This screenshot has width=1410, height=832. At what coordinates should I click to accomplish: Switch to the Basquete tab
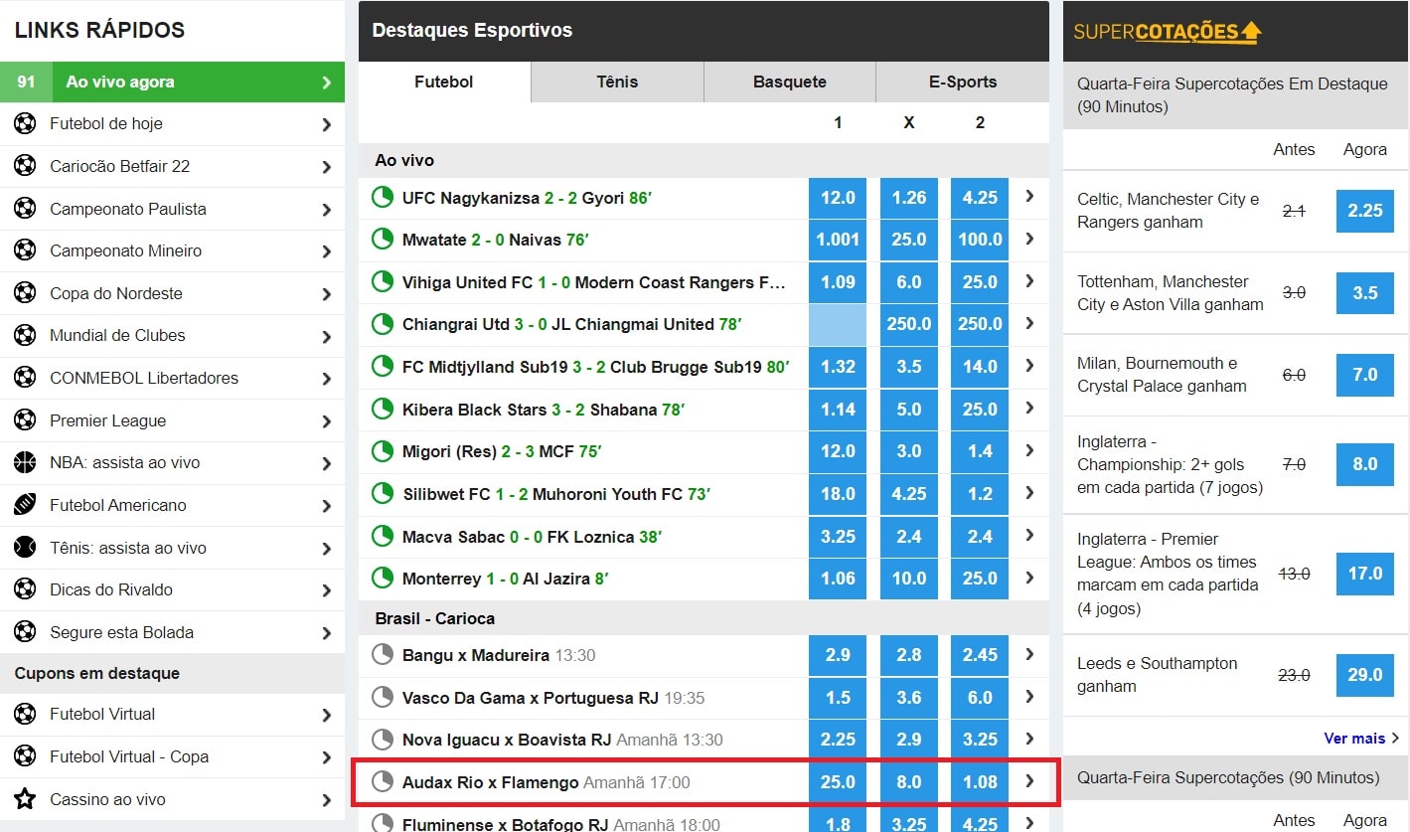point(790,82)
